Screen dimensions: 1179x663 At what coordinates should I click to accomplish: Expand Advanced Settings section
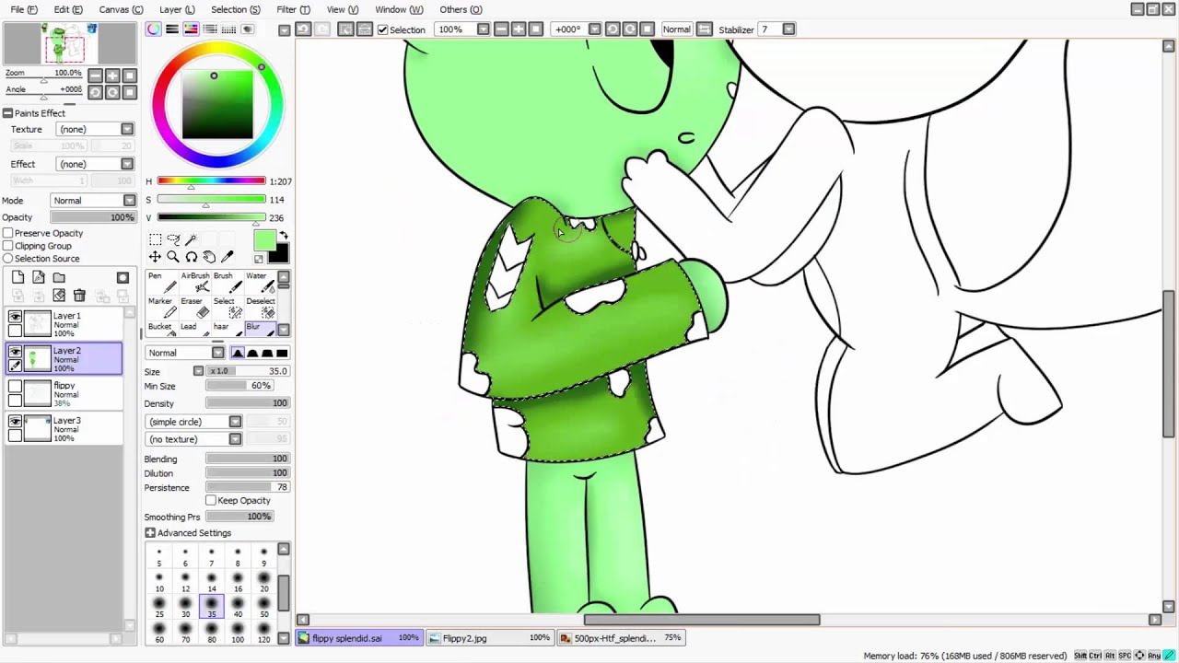pyautogui.click(x=150, y=533)
